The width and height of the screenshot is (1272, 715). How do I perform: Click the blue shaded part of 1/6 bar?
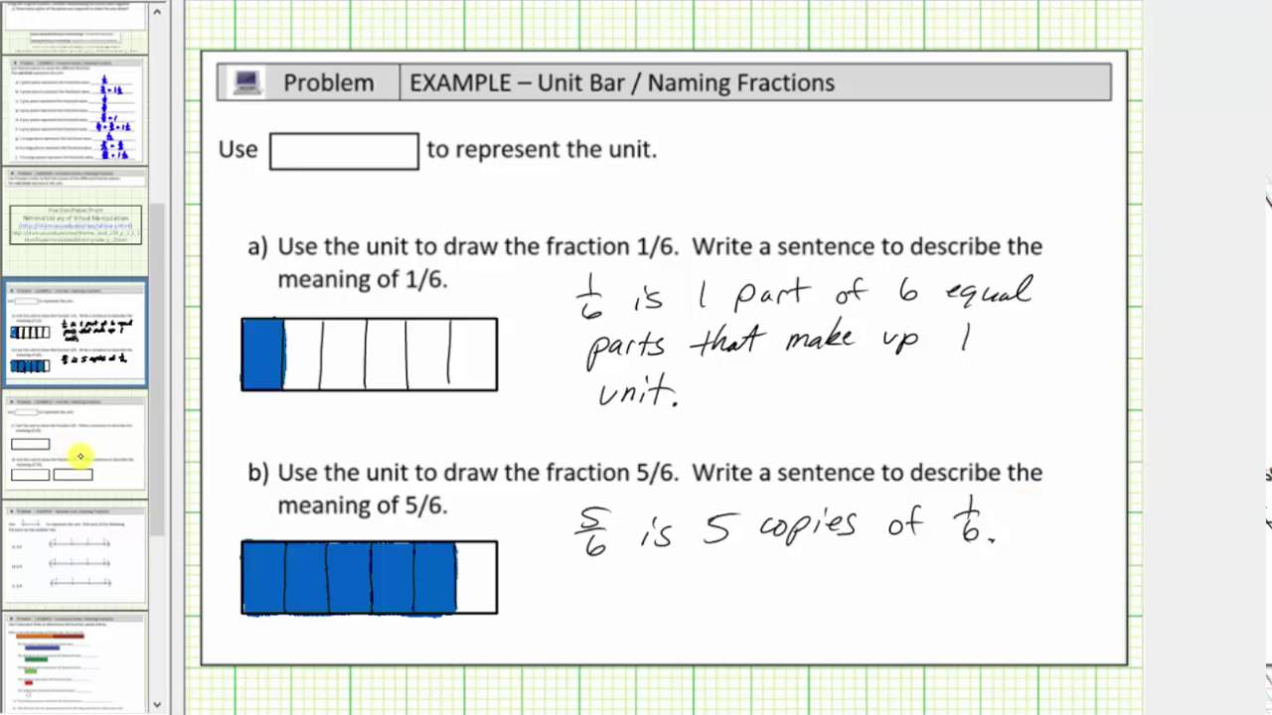pos(263,355)
